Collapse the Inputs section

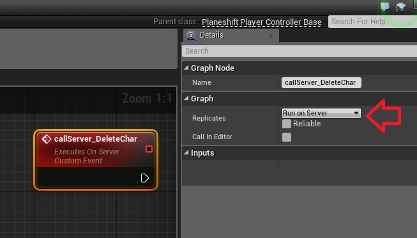(186, 152)
